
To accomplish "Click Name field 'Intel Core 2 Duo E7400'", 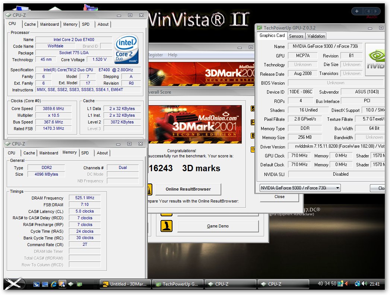I will point(74,40).
